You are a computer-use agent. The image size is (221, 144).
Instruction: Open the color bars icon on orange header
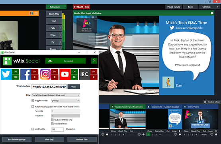(31, 13)
